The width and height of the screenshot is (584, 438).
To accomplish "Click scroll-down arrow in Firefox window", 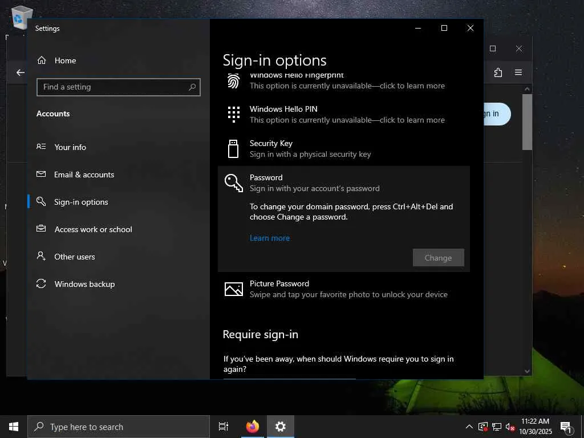I will (527, 371).
